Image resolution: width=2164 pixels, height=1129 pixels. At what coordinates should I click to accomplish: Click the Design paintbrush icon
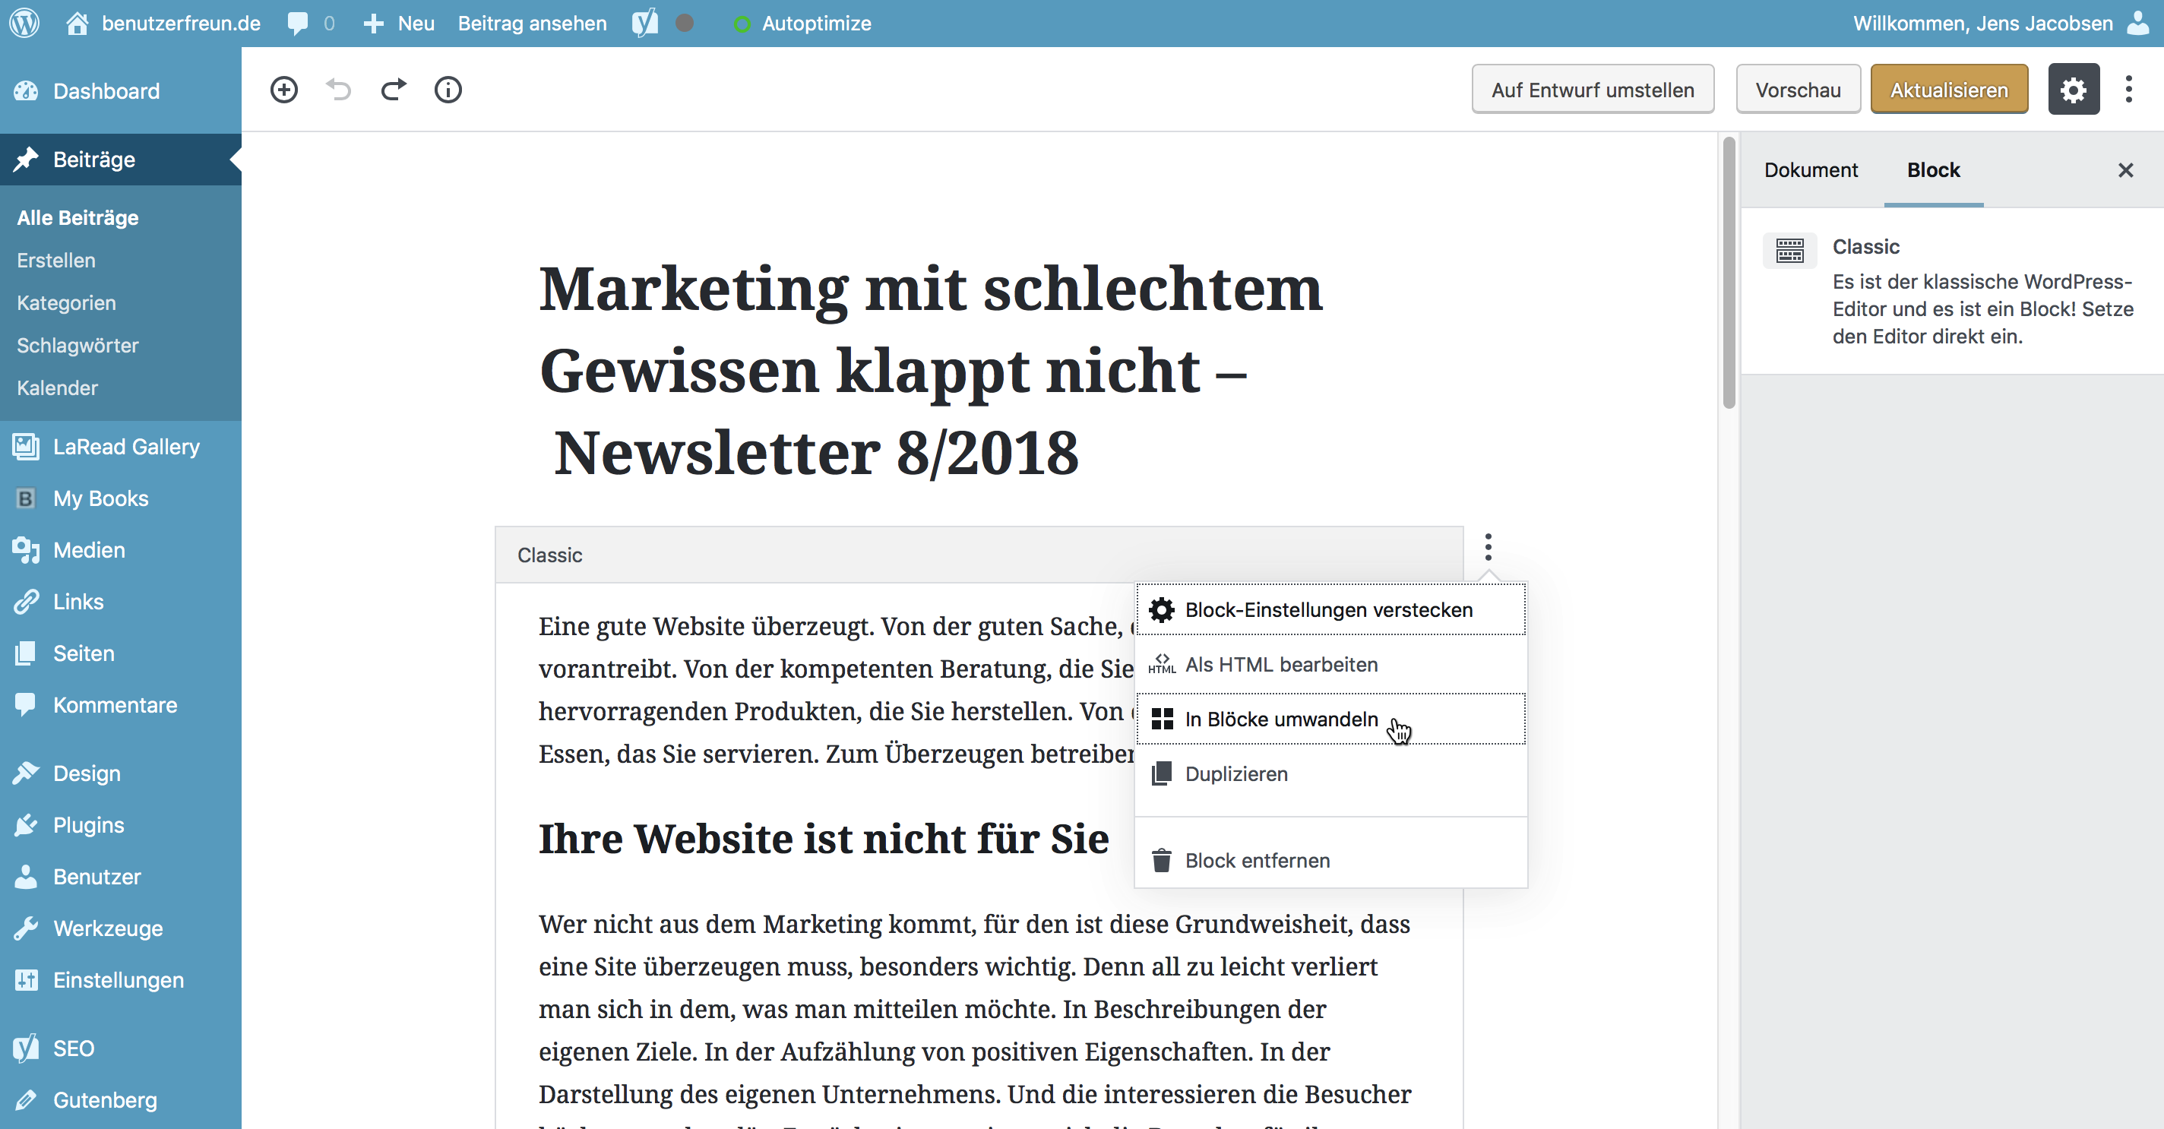[x=26, y=773]
